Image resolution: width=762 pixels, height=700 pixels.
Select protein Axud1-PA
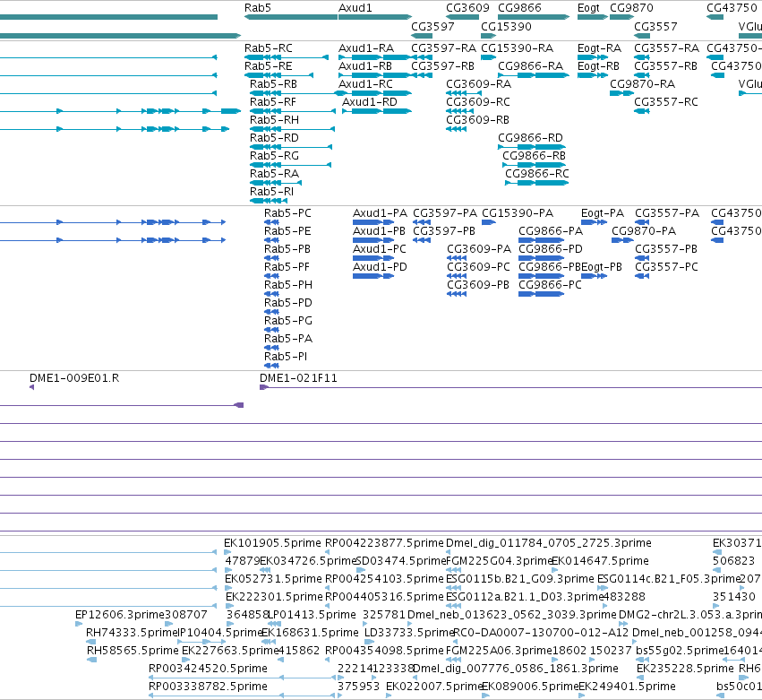[380, 213]
